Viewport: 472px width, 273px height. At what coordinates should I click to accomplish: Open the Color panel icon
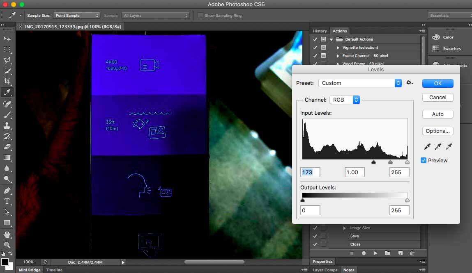tap(436, 37)
